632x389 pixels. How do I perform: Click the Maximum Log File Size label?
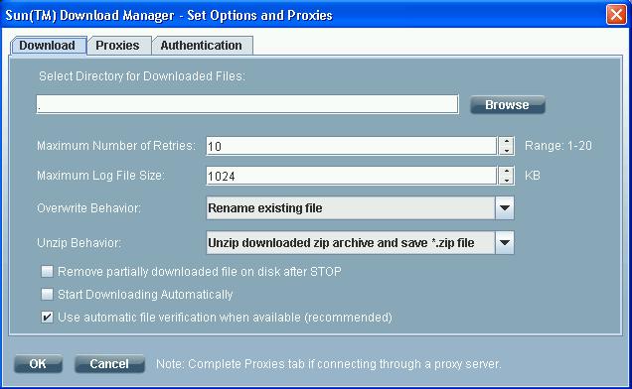[100, 176]
